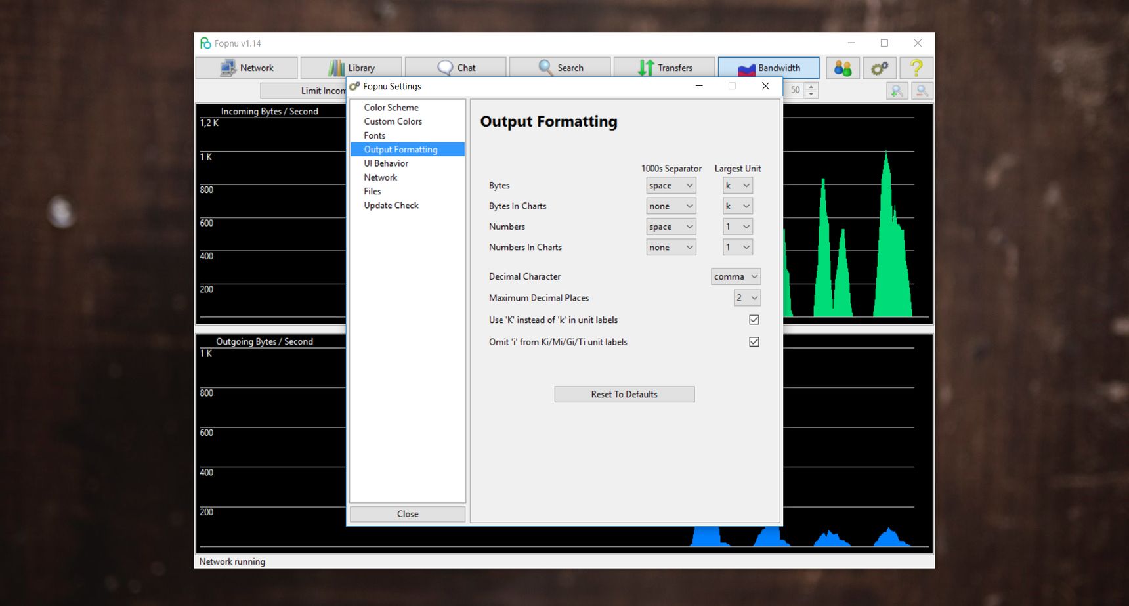
Task: Switch to the Chat tab
Action: click(x=456, y=68)
